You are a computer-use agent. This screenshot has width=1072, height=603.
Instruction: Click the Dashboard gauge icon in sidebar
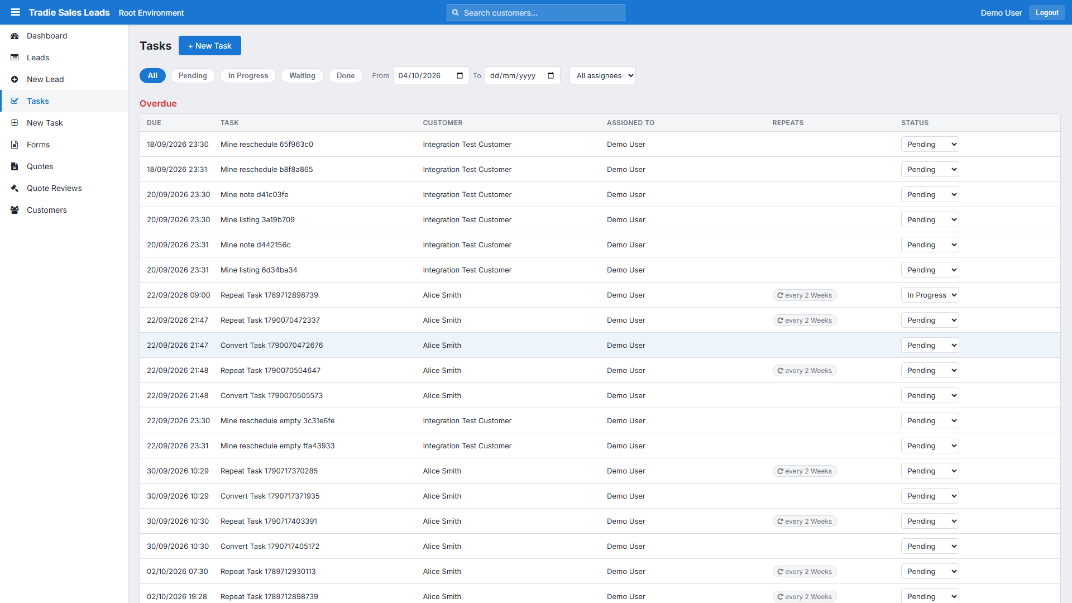(15, 36)
